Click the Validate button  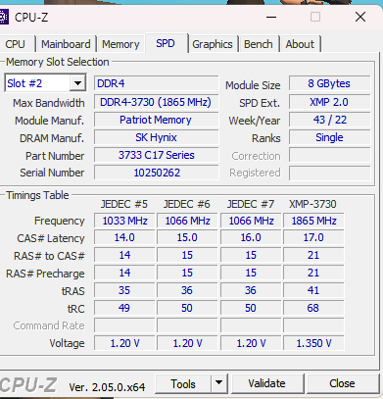click(x=266, y=383)
